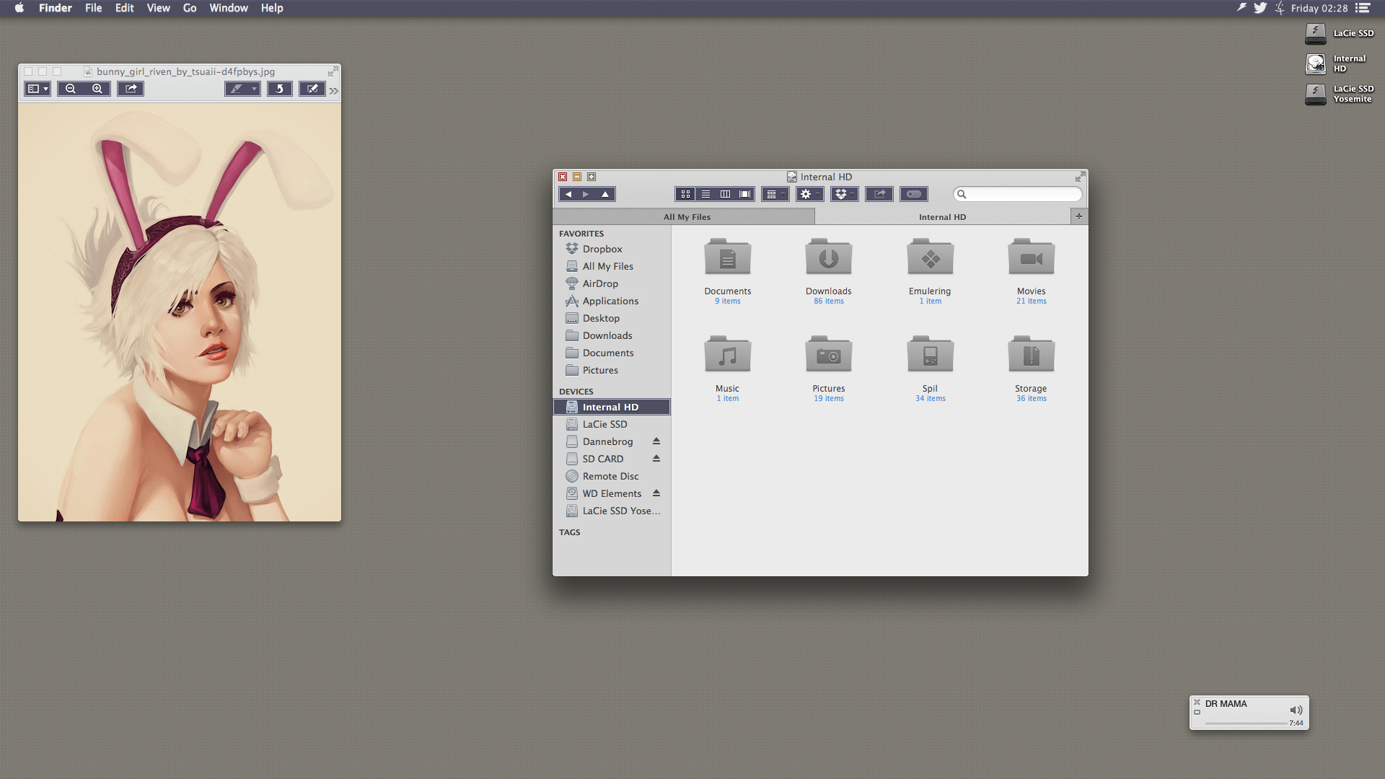Rotate the Preview image left
The image size is (1385, 779).
click(x=280, y=89)
